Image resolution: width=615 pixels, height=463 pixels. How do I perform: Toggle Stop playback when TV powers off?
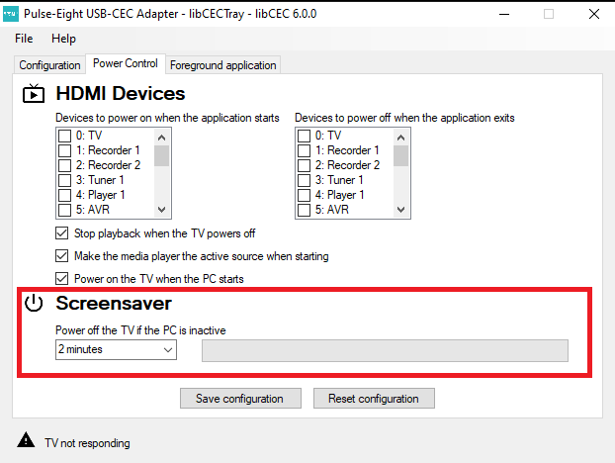(x=63, y=233)
